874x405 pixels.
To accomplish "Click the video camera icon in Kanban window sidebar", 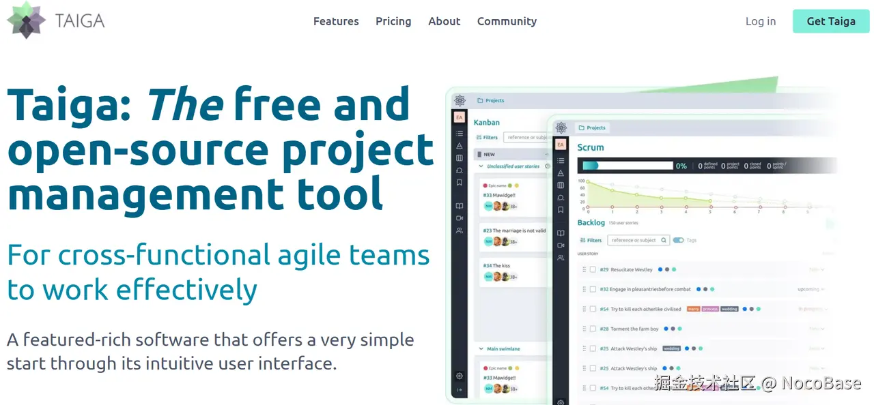I will pyautogui.click(x=460, y=218).
